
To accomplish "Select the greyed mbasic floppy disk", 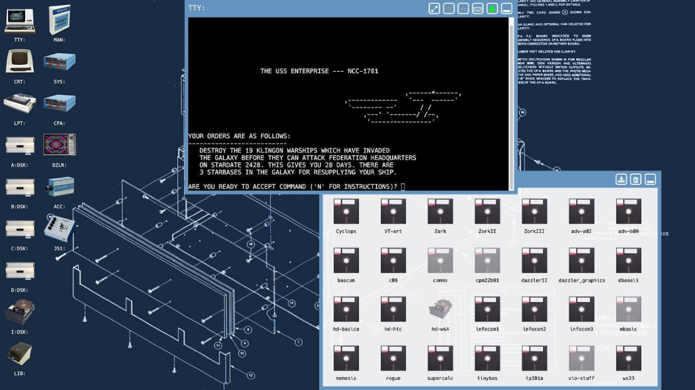I will 628,309.
